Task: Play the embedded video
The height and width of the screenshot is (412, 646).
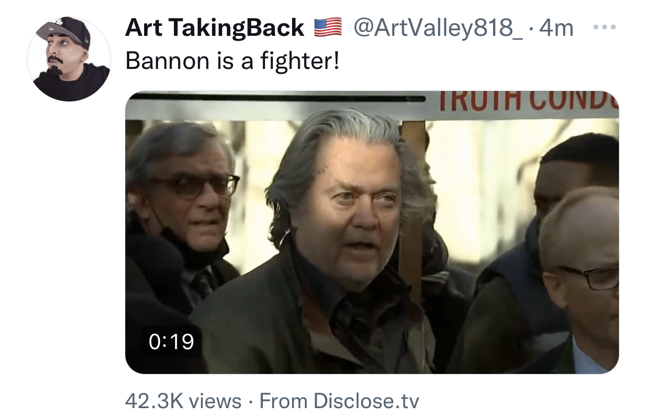Action: pos(372,232)
